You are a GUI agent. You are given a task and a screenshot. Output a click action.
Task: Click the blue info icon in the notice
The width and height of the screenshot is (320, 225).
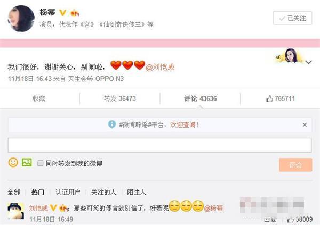[x=112, y=124]
